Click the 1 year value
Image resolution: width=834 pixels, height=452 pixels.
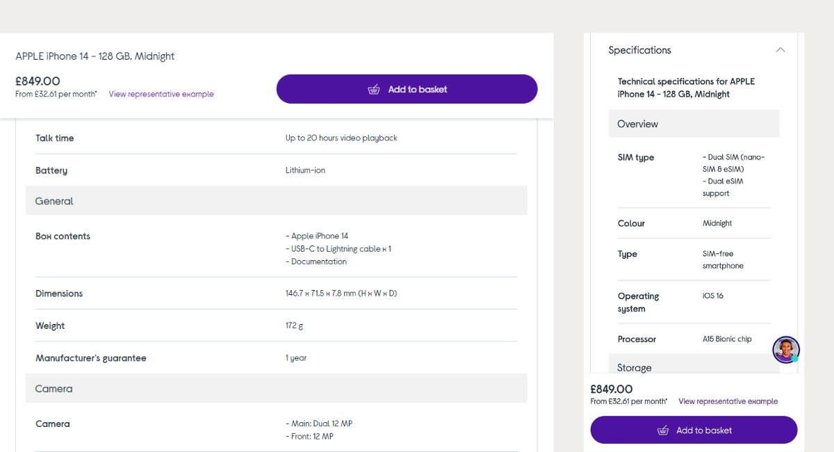coord(296,358)
